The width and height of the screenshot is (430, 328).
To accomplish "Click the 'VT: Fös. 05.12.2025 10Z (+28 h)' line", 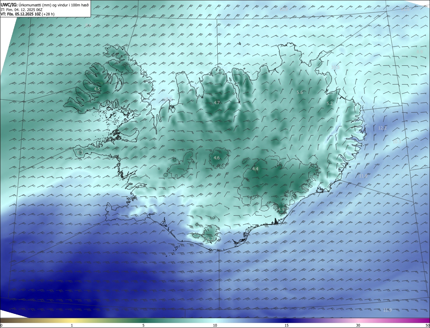I will click(28, 14).
